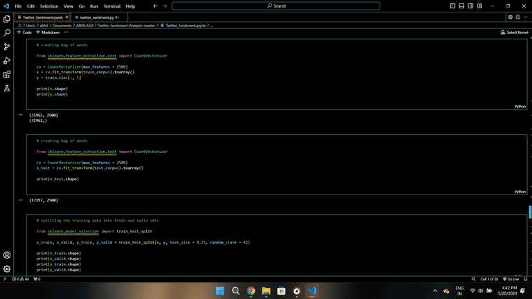Go back with the left arrow
Screen dimensions: 532x299
pos(155,6)
